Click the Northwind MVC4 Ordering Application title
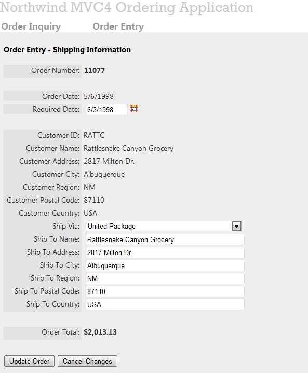Image resolution: width=308 pixels, height=373 pixels. [x=127, y=8]
